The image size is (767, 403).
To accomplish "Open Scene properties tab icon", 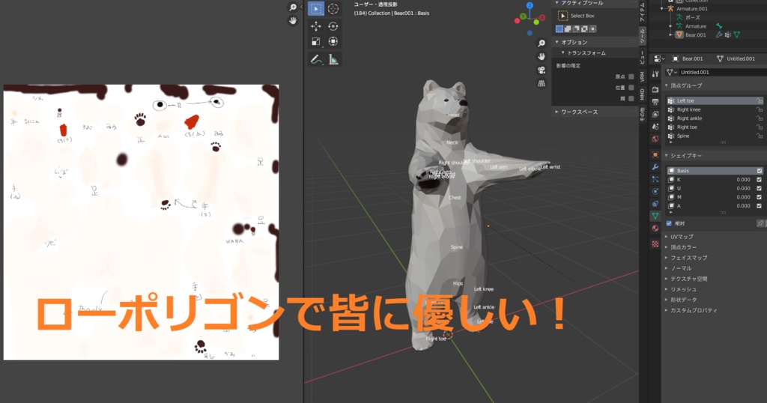I will pos(655,126).
